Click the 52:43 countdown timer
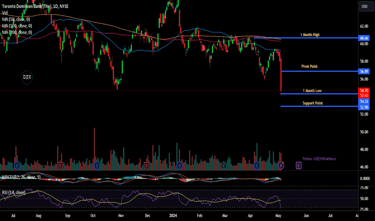Image resolution: width=375 pixels, height=221 pixels. pyautogui.click(x=364, y=96)
